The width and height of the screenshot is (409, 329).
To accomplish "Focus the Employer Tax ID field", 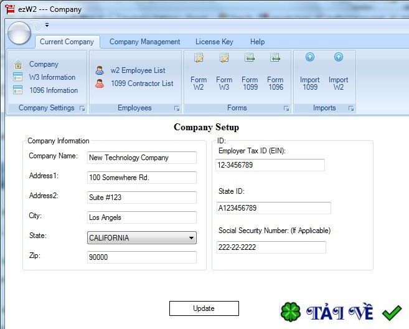I will click(270, 165).
